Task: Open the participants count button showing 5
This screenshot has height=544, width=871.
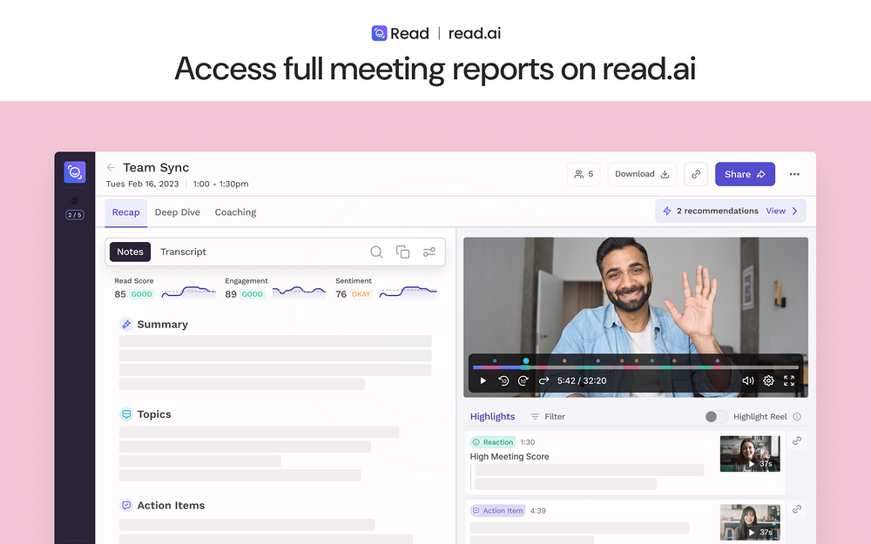Action: click(x=584, y=174)
